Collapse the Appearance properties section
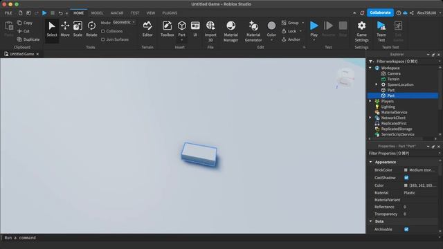 tap(371, 162)
